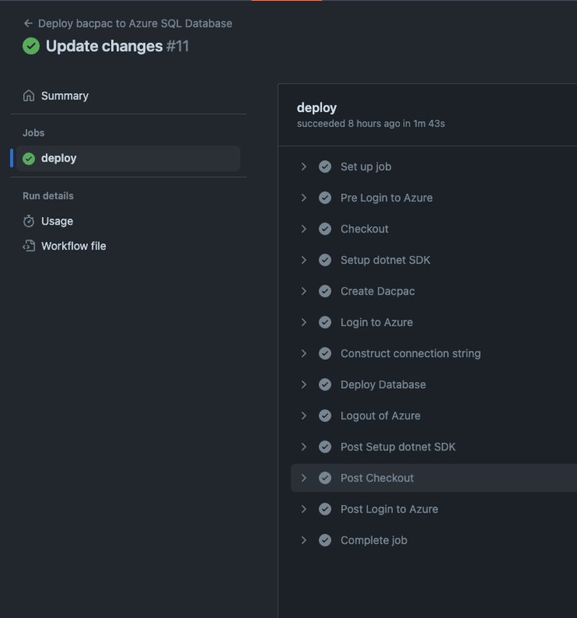The image size is (577, 618).
Task: Click the Summary home icon
Action: (x=29, y=95)
